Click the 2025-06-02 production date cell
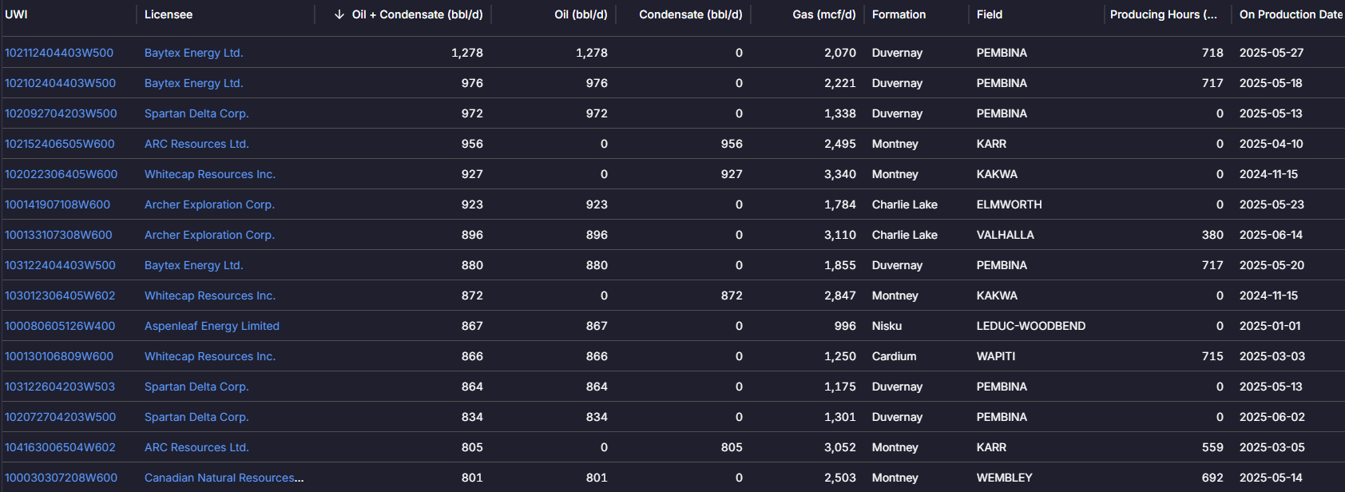1345x492 pixels. (x=1272, y=417)
